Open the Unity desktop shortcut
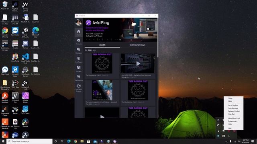Viewport: 257px width, 144px height. (25, 32)
